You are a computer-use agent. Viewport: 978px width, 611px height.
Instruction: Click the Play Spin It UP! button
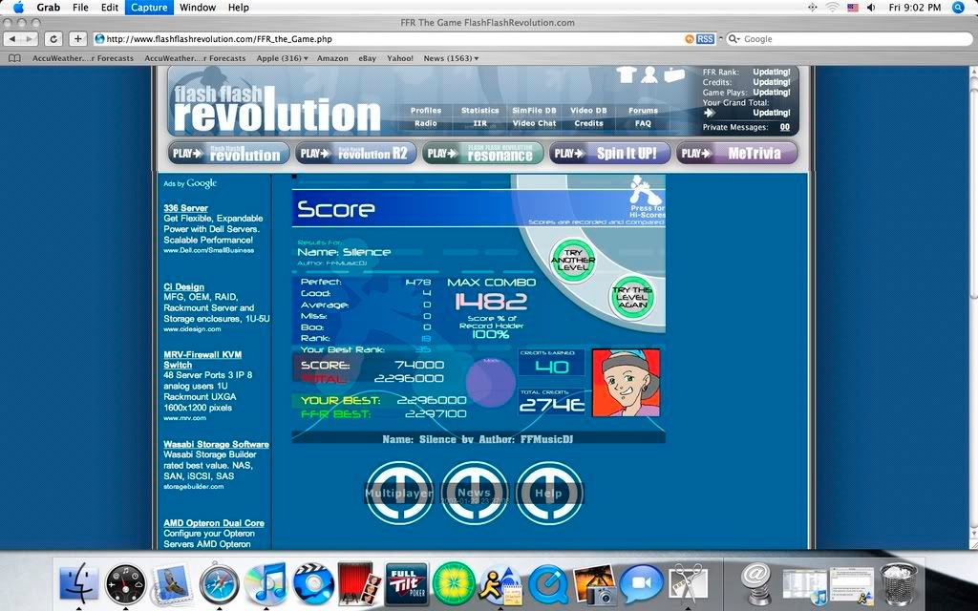(607, 153)
